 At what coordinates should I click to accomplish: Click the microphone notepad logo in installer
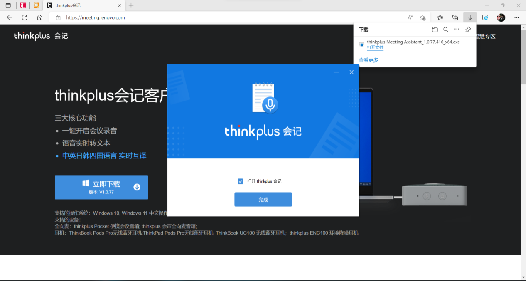pos(265,98)
